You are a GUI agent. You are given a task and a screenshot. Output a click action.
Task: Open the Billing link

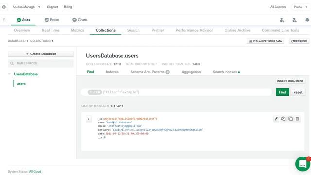pyautogui.click(x=68, y=7)
